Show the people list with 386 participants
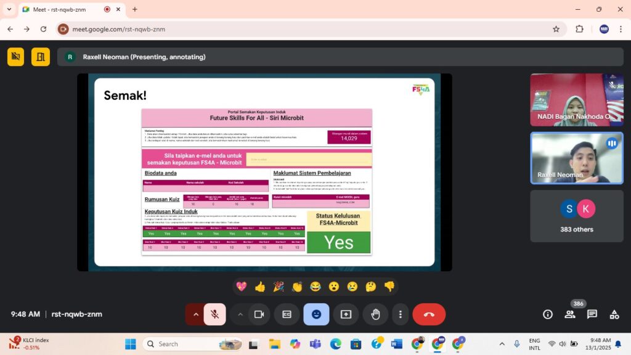 tap(570, 314)
